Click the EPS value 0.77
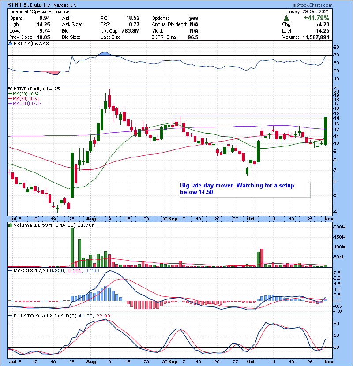 [134, 25]
